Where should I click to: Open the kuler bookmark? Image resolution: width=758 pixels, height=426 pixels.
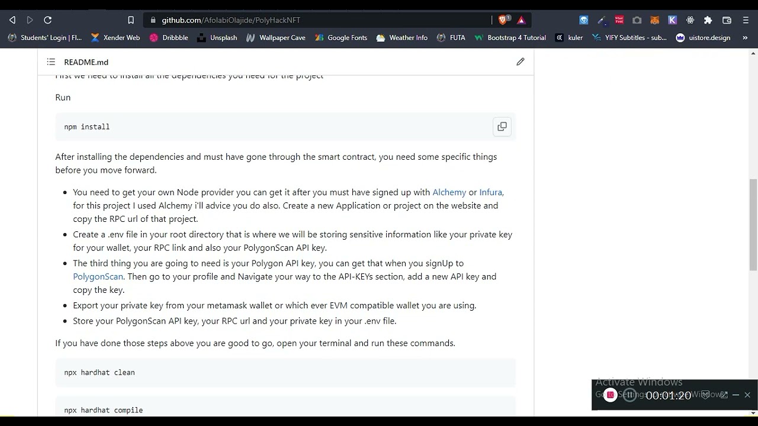(569, 37)
